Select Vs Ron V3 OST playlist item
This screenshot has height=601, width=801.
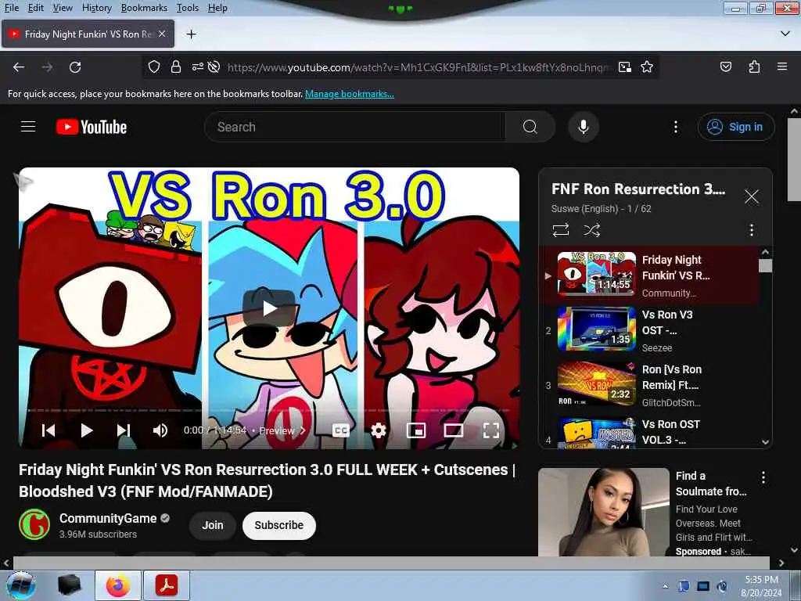648,330
